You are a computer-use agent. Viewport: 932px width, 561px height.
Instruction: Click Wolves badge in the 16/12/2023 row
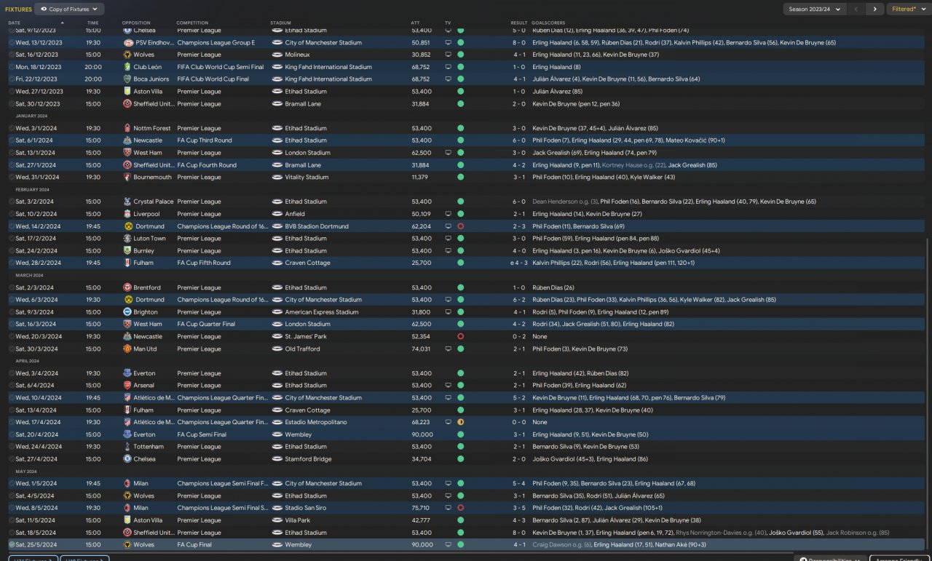pyautogui.click(x=127, y=55)
